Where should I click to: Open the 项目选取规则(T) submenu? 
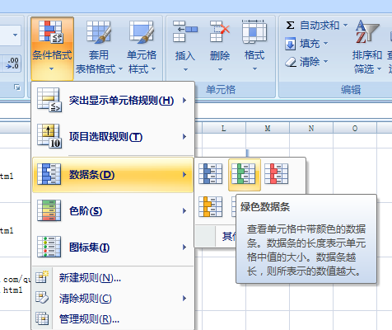[113, 137]
